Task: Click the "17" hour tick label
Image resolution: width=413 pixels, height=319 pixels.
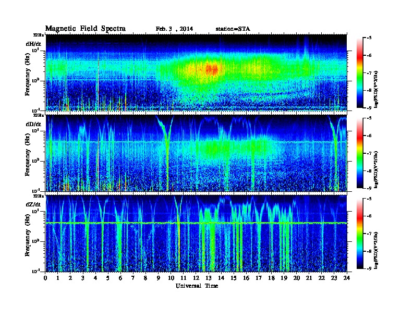Action: click(259, 278)
